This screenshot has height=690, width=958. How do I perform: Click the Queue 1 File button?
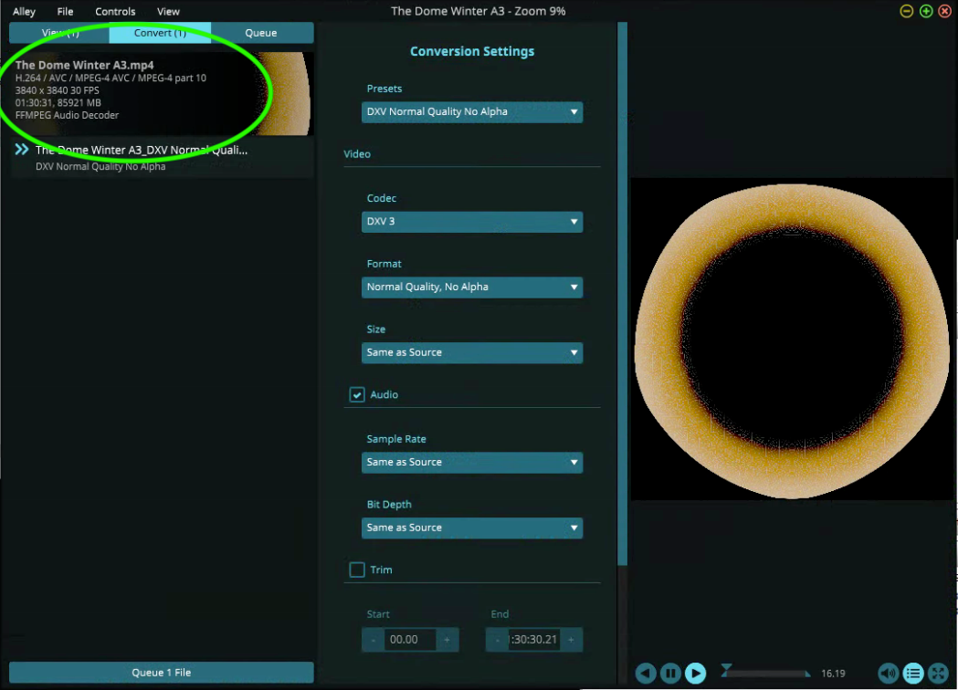(x=162, y=673)
